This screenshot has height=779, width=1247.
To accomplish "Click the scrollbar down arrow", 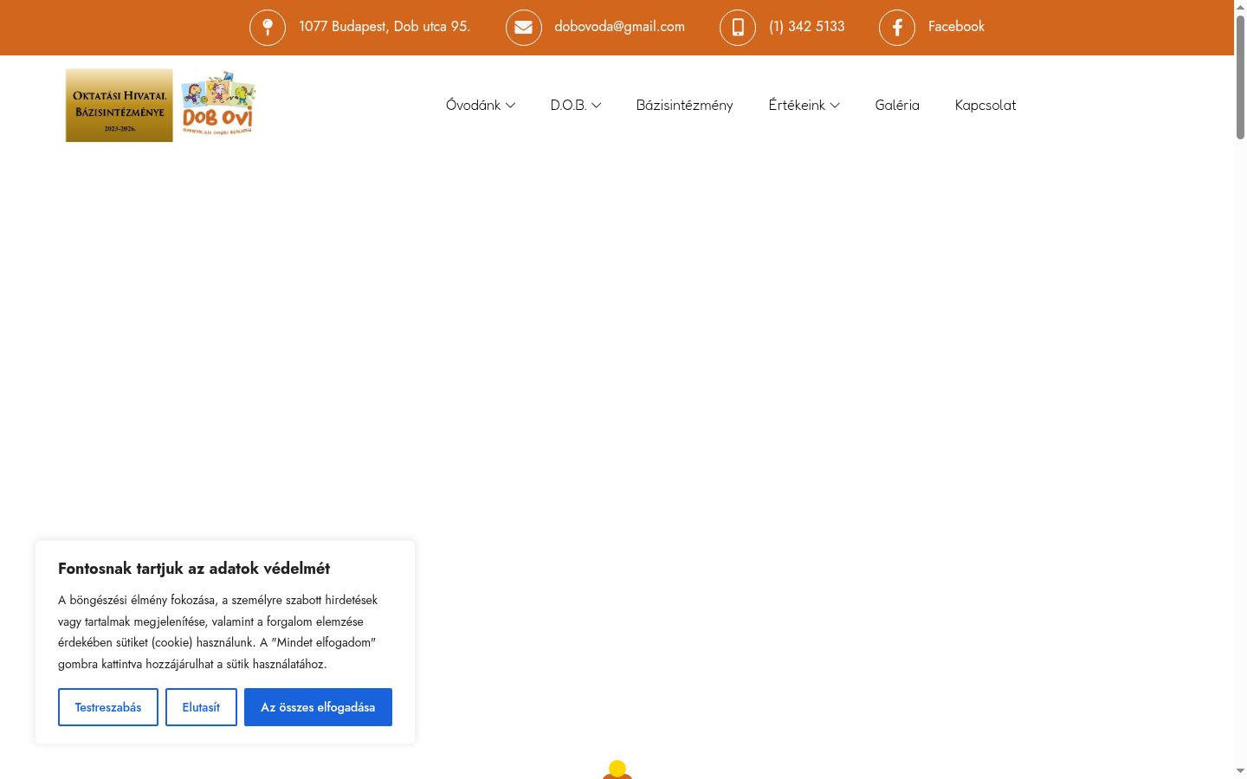I will [1240, 770].
